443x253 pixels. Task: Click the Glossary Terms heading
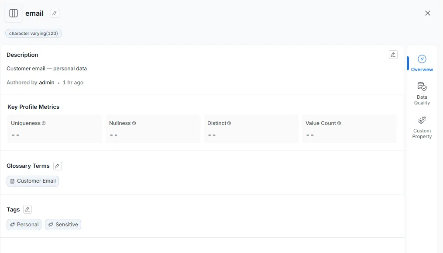(28, 166)
